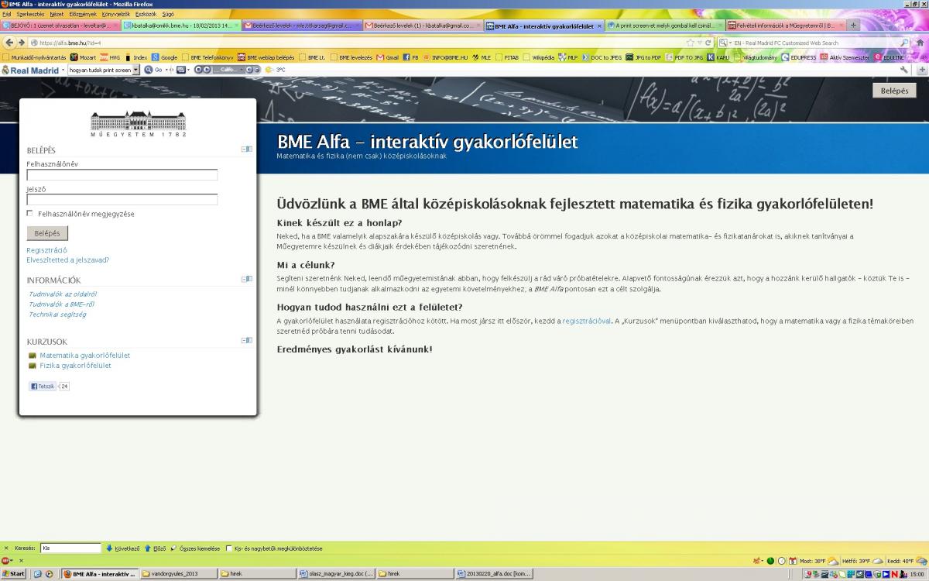This screenshot has width=929, height=581.
Task: Open the FB bookmark
Action: click(x=410, y=57)
